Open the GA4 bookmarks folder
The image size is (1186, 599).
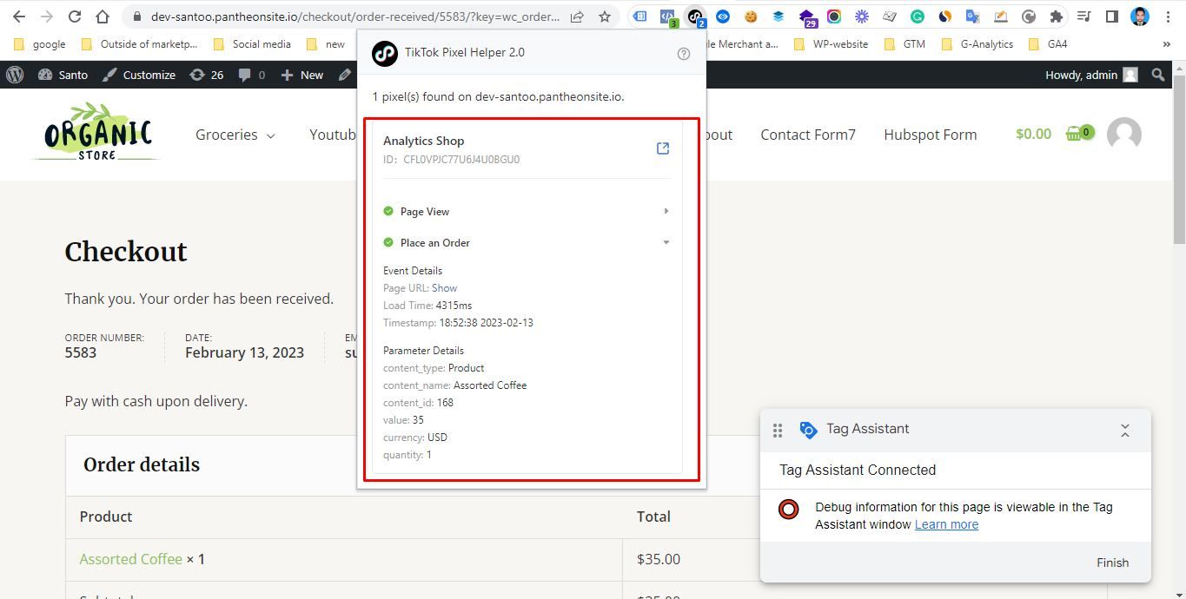(1048, 44)
